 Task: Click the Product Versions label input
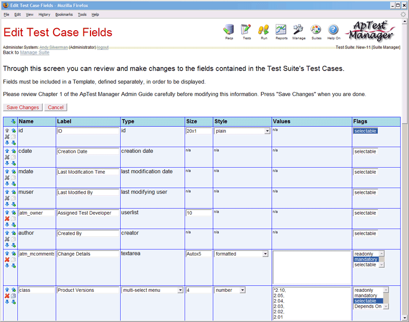tap(88, 290)
